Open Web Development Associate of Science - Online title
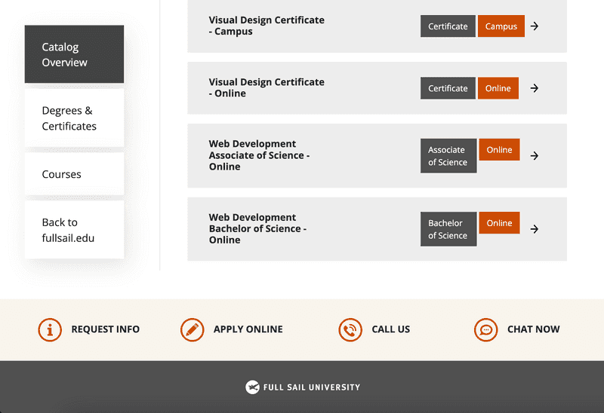 (x=259, y=155)
